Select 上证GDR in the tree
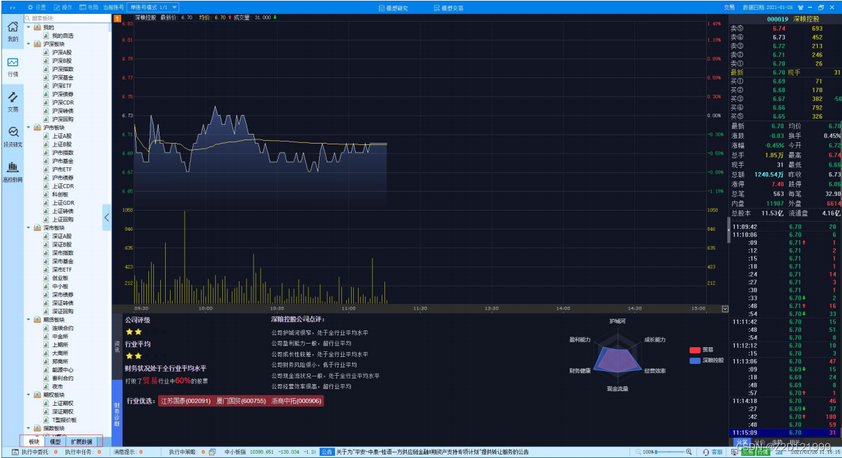842x458 pixels. tap(63, 203)
